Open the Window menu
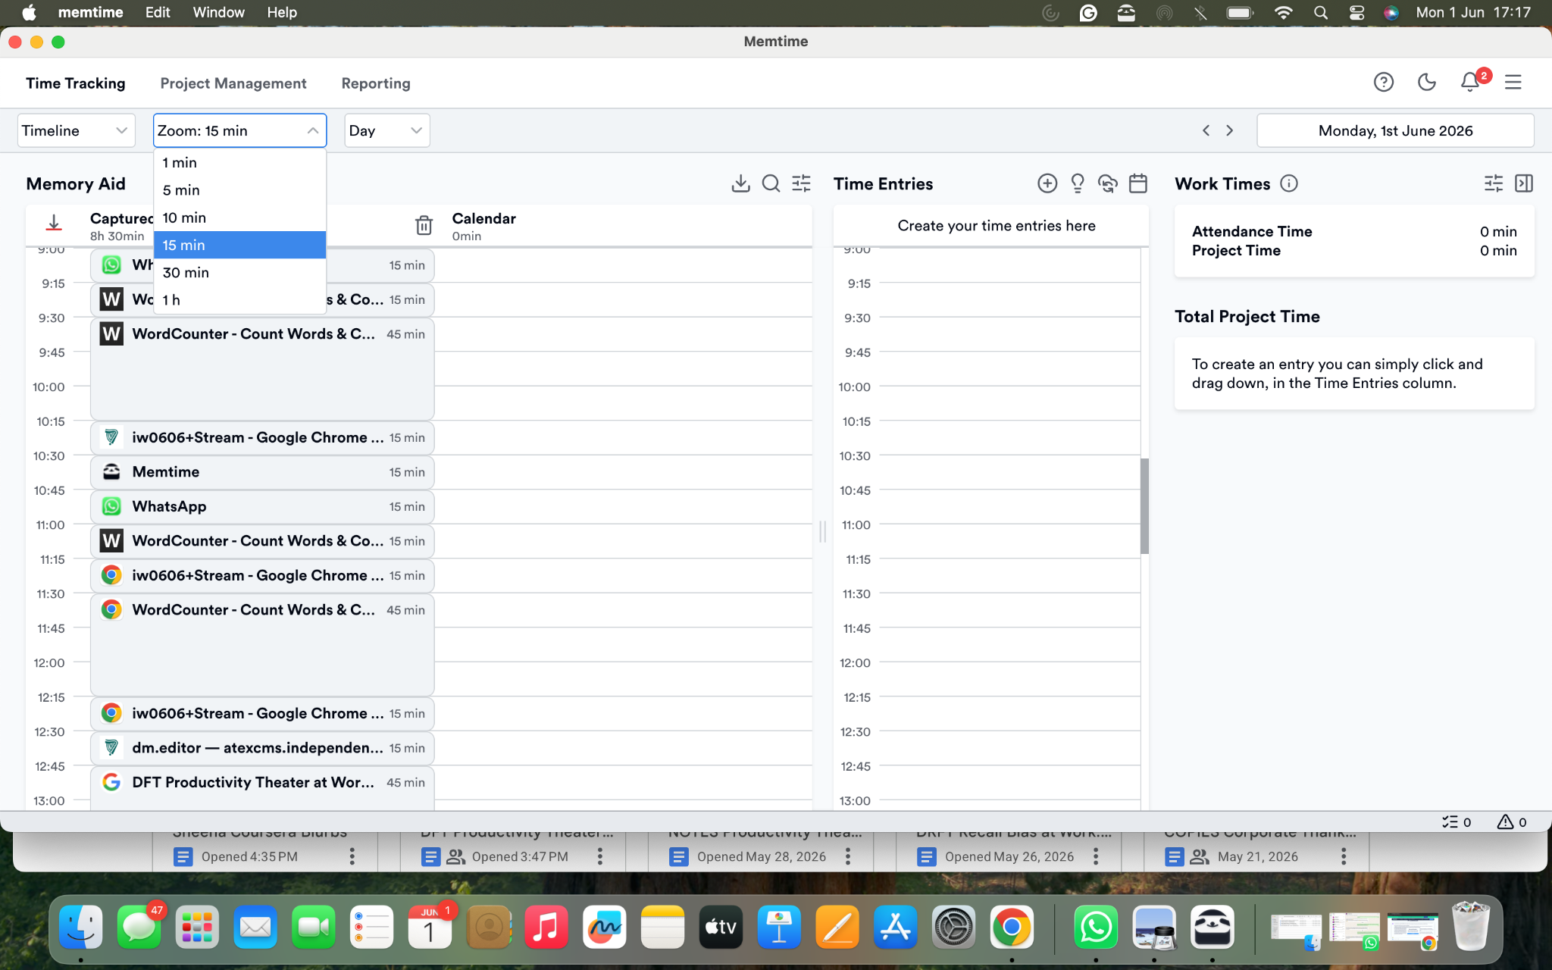The width and height of the screenshot is (1552, 970). pyautogui.click(x=218, y=12)
